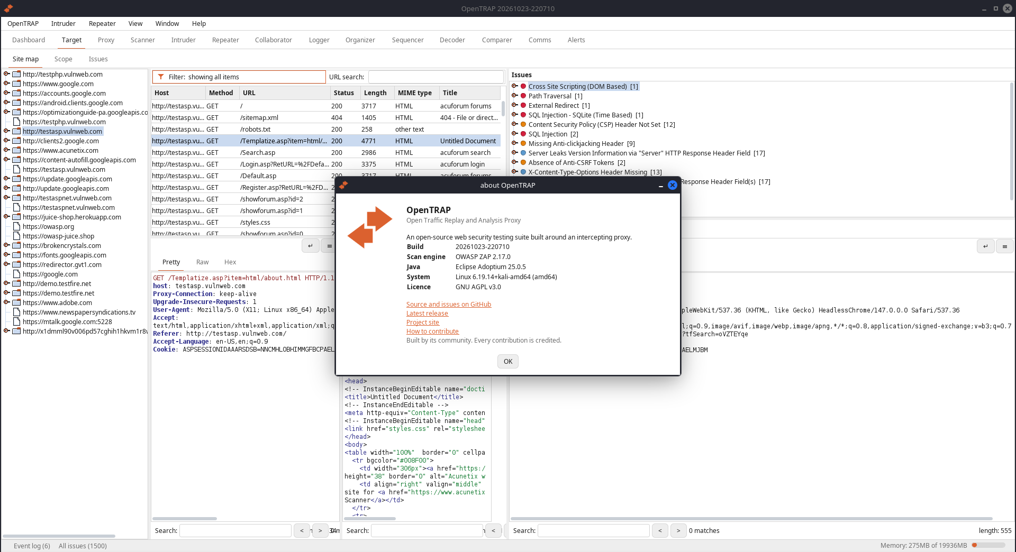
Task: Click the orange severity icon for Missing Anti-clickjacking Header
Action: point(523,143)
